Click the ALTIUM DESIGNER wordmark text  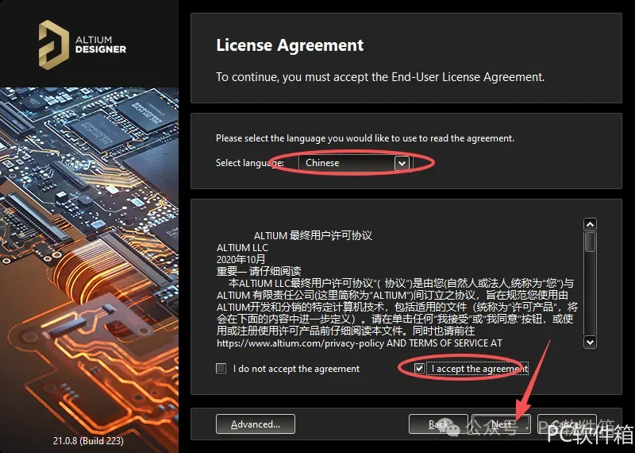101,45
